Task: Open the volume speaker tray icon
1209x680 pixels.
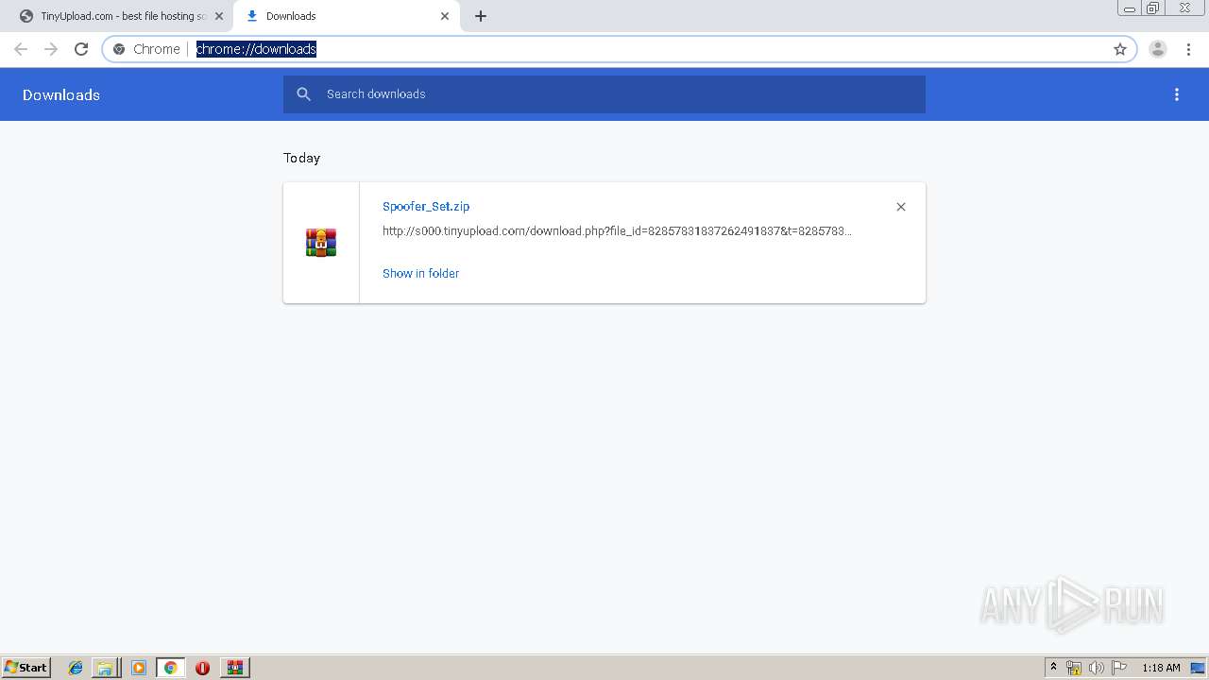Action: 1096,668
